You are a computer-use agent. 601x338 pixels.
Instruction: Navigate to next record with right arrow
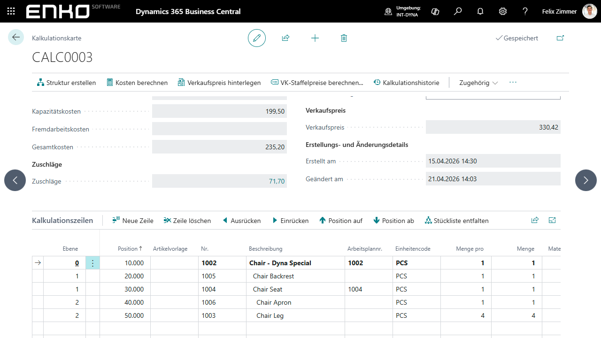point(586,180)
